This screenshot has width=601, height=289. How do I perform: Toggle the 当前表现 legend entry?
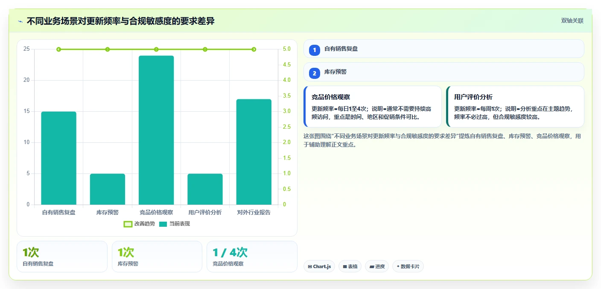pos(174,224)
